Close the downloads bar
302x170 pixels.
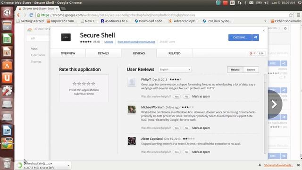pos(298,165)
